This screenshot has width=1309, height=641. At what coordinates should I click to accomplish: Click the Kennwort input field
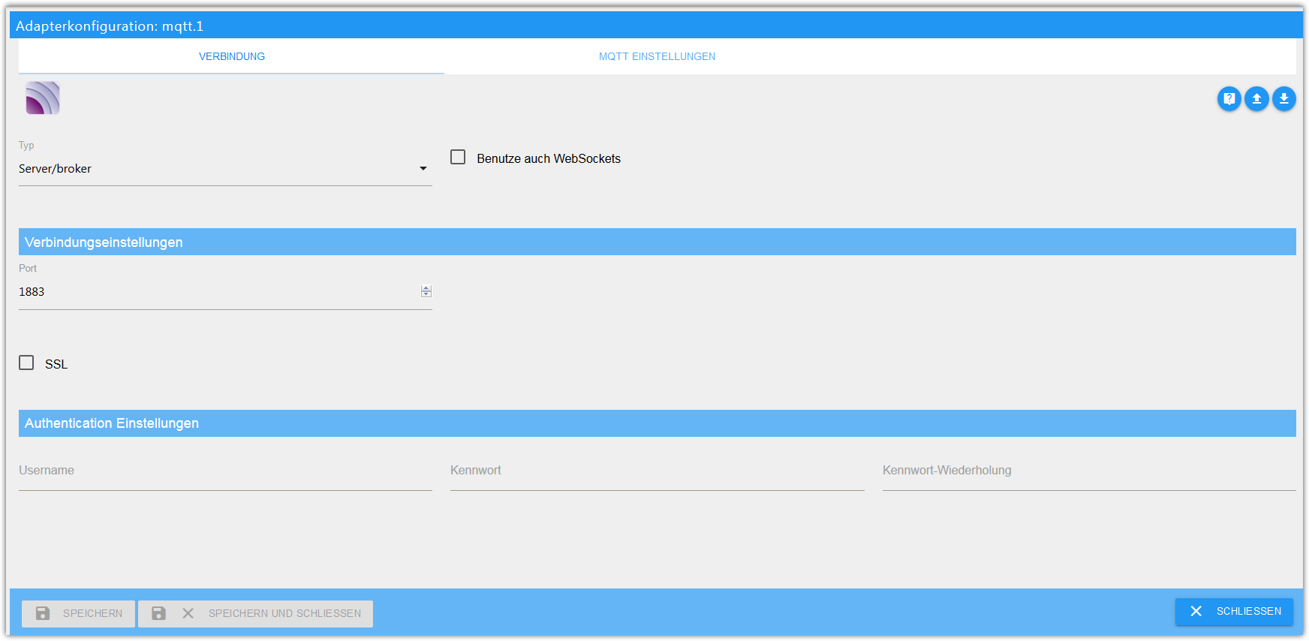pos(658,471)
